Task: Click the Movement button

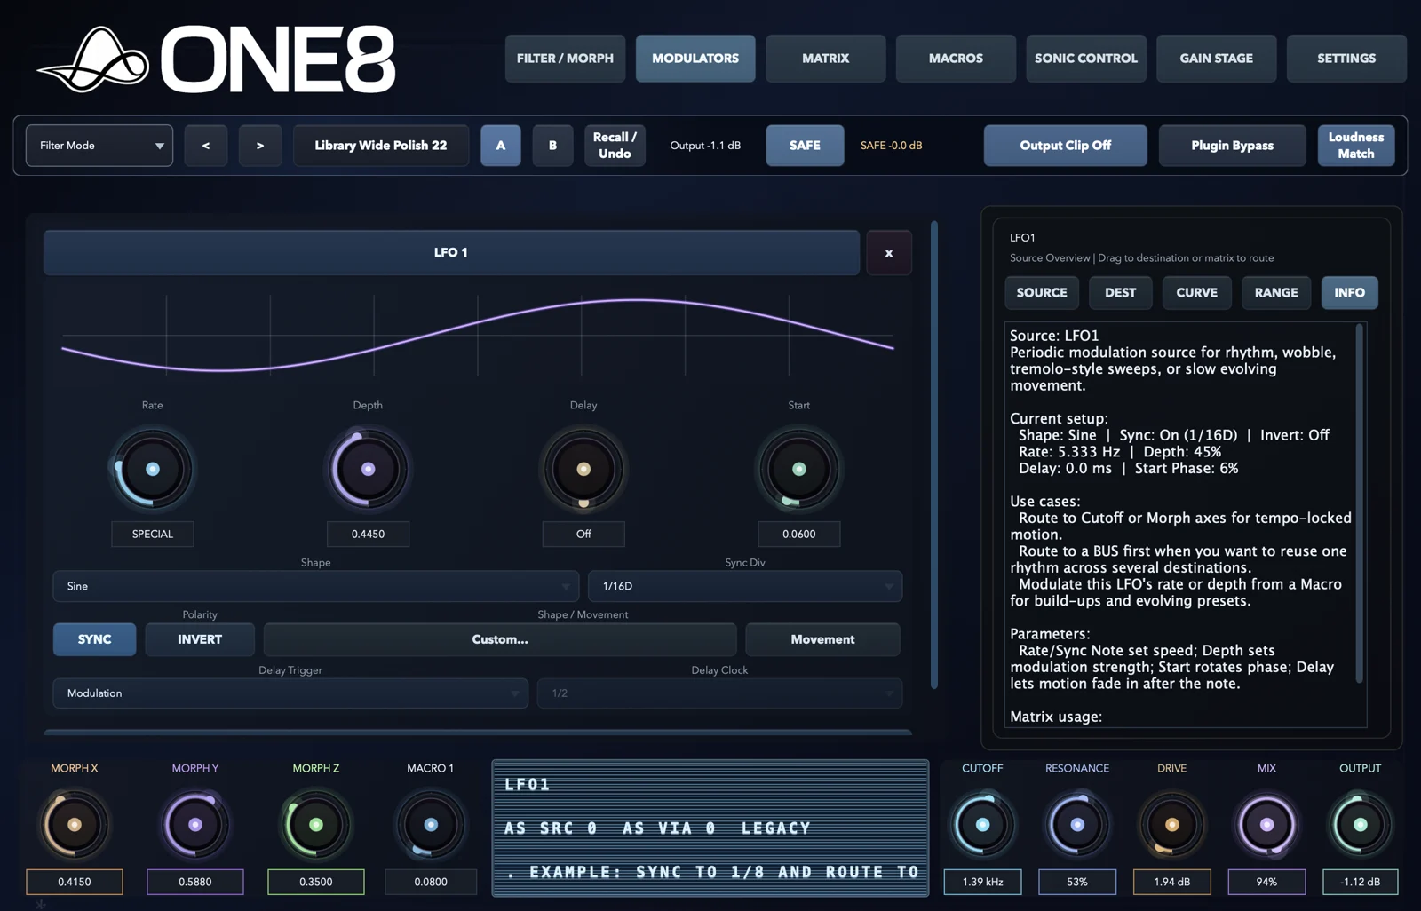Action: click(x=822, y=639)
